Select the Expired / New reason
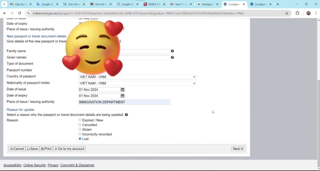 pos(80,120)
